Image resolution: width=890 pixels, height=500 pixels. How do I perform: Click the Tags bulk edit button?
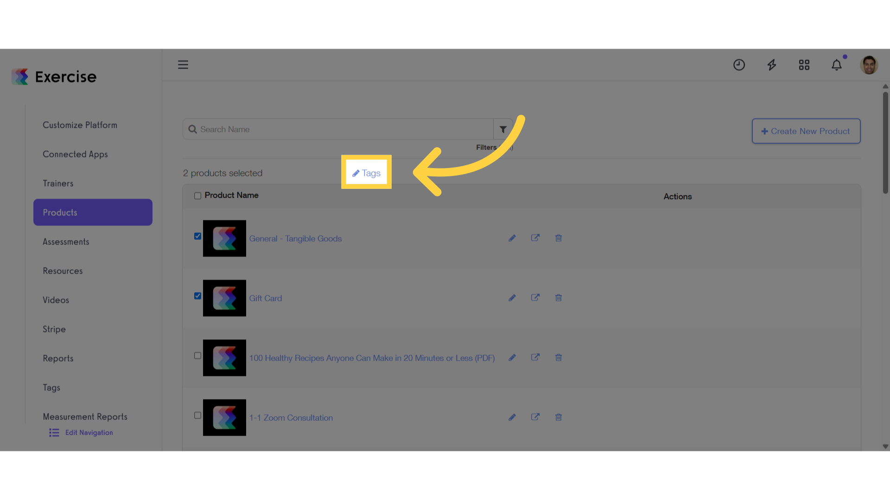coord(366,173)
